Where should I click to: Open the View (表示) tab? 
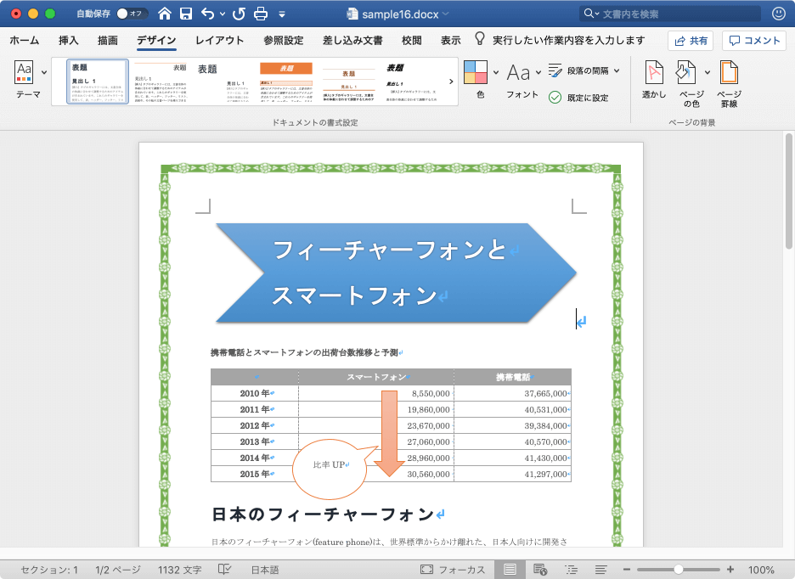point(451,40)
